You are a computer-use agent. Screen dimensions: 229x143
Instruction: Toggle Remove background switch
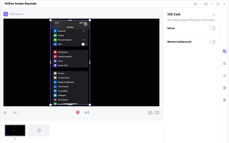click(x=212, y=42)
